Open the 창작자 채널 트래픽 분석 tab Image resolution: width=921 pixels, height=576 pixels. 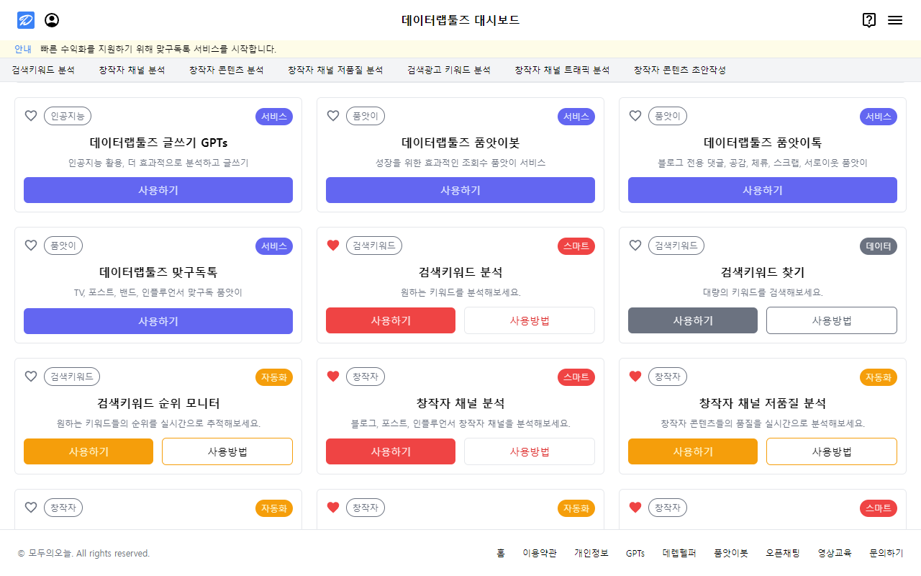click(x=561, y=70)
